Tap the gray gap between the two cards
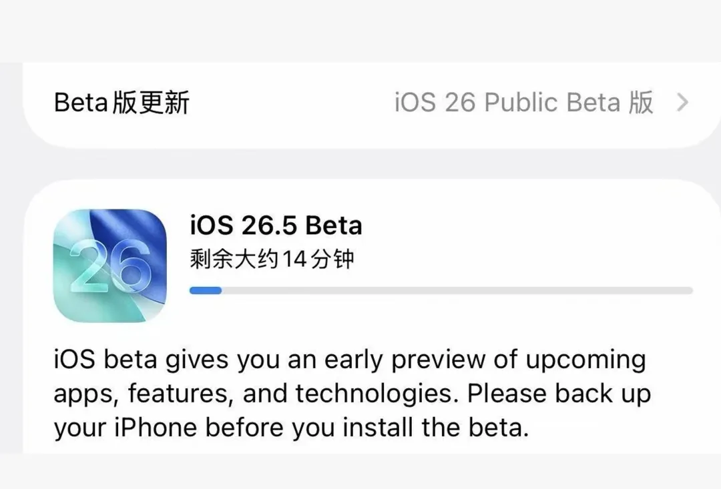This screenshot has width=721, height=489. click(360, 163)
